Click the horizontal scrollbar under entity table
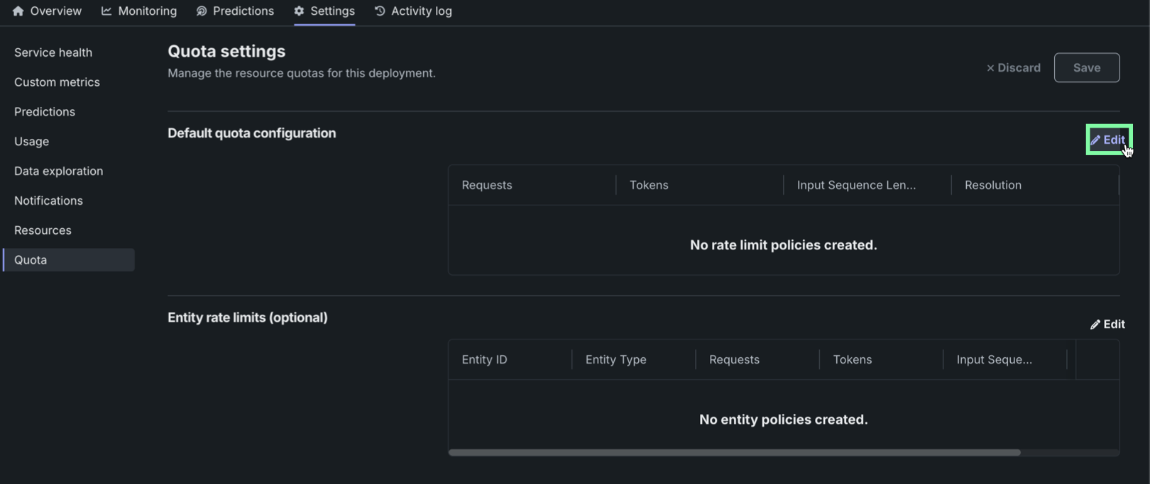Image resolution: width=1150 pixels, height=484 pixels. [734, 452]
